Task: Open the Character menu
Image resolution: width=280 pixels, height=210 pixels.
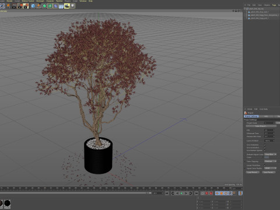Action: coord(50,1)
